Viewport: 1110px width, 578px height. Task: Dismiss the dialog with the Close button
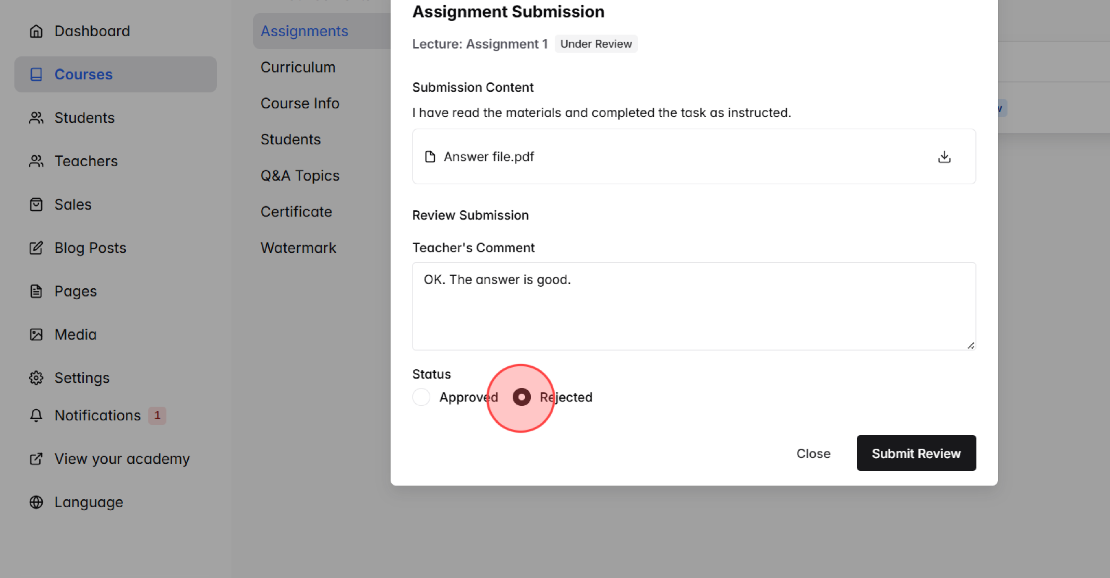[813, 453]
